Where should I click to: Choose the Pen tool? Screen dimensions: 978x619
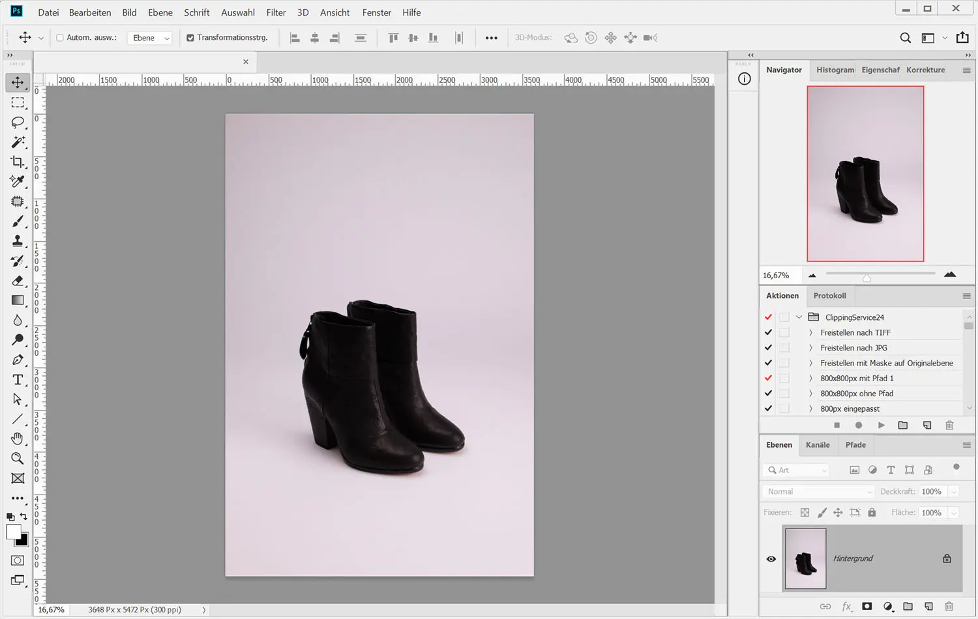click(x=18, y=360)
